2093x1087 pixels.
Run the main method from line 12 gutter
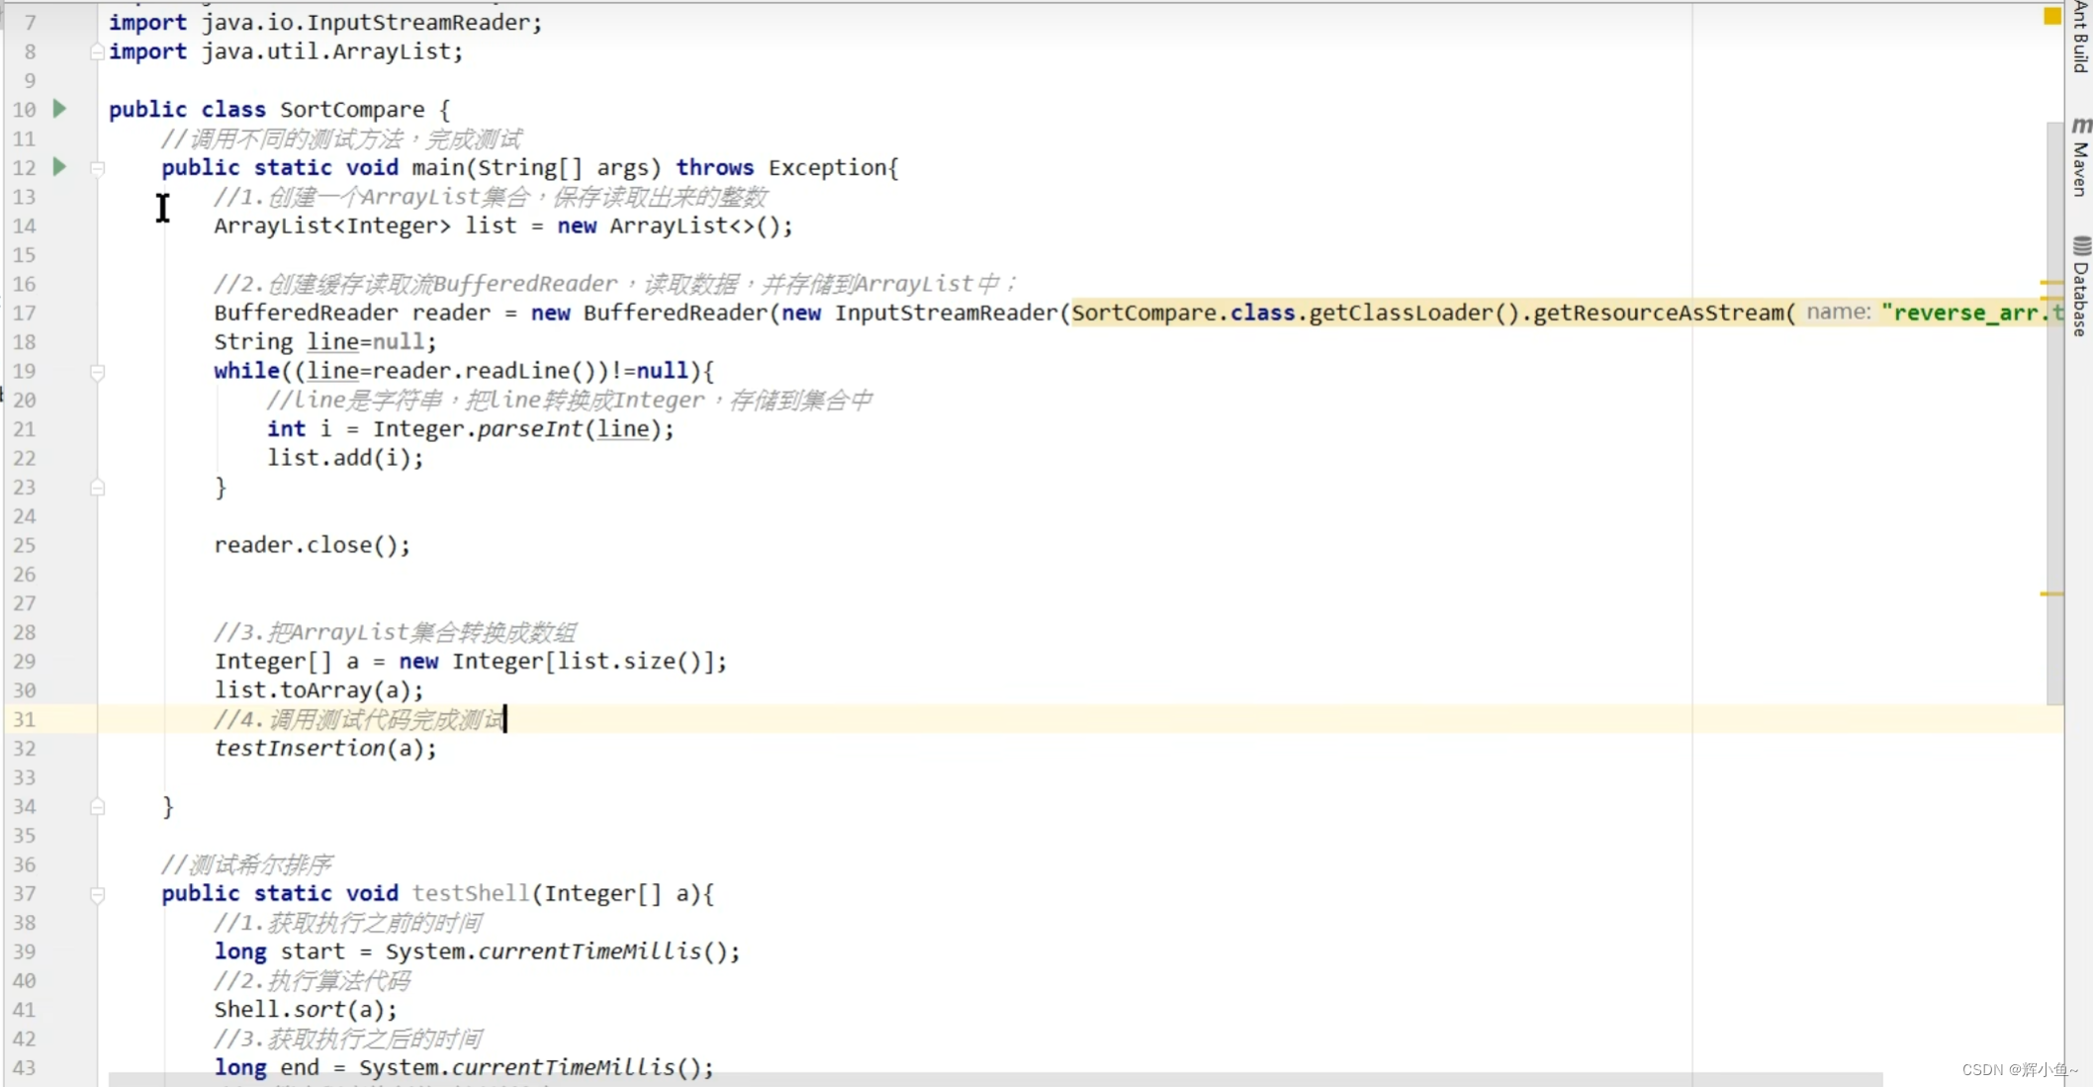pyautogui.click(x=59, y=167)
